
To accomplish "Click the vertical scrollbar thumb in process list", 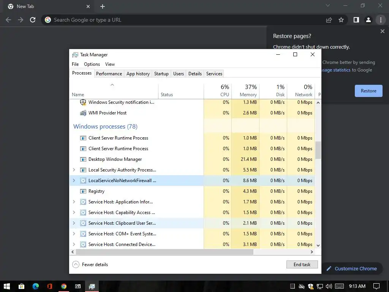I will pyautogui.click(x=318, y=150).
